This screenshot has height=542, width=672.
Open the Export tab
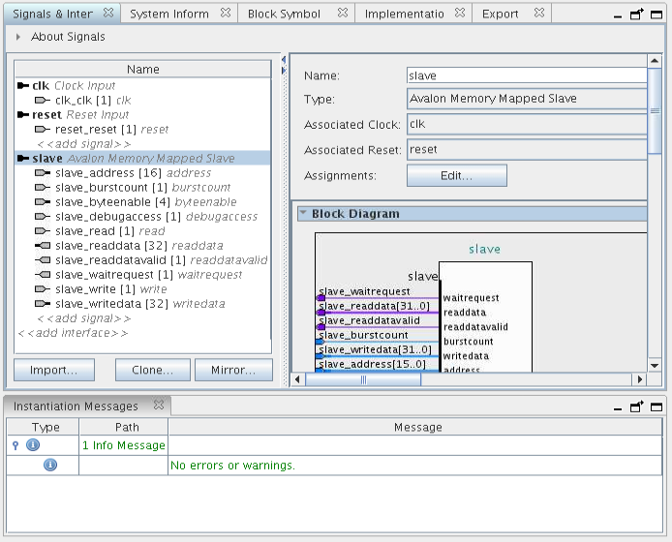pos(500,15)
